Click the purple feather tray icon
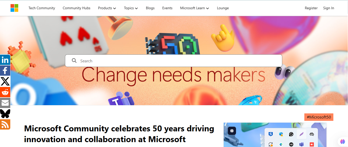The height and width of the screenshot is (147, 348). pos(302,134)
